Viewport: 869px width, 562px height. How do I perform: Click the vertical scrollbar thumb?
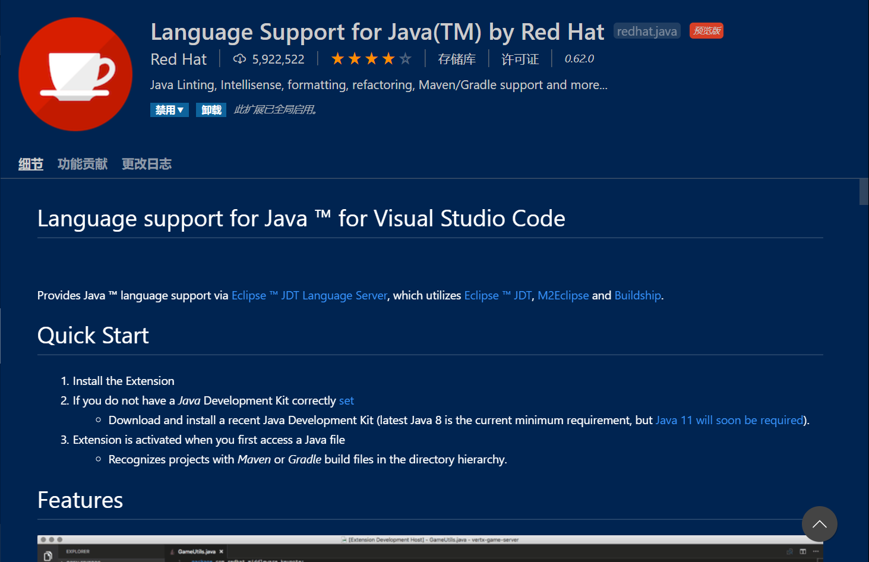pos(864,191)
